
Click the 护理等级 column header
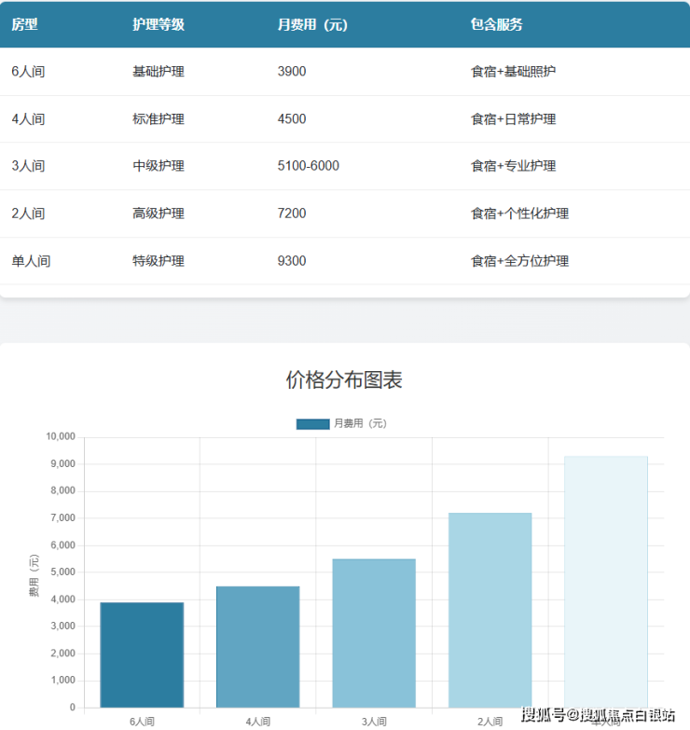point(159,25)
